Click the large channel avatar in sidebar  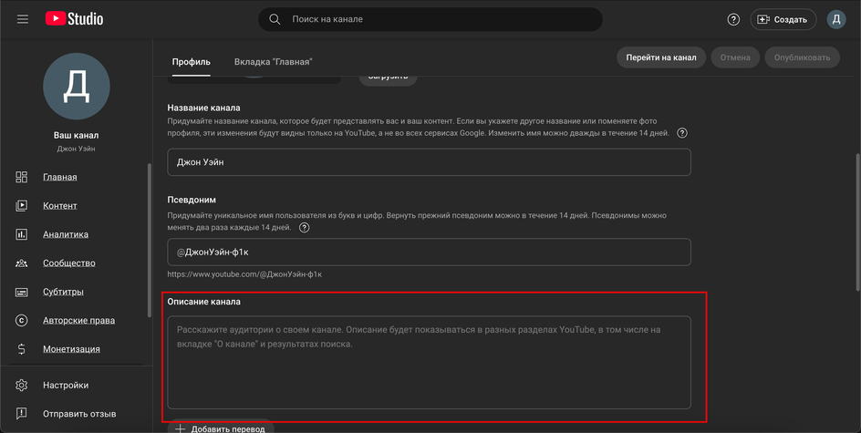point(77,87)
